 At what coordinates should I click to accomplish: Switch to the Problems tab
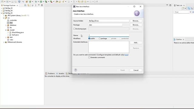point(50,73)
